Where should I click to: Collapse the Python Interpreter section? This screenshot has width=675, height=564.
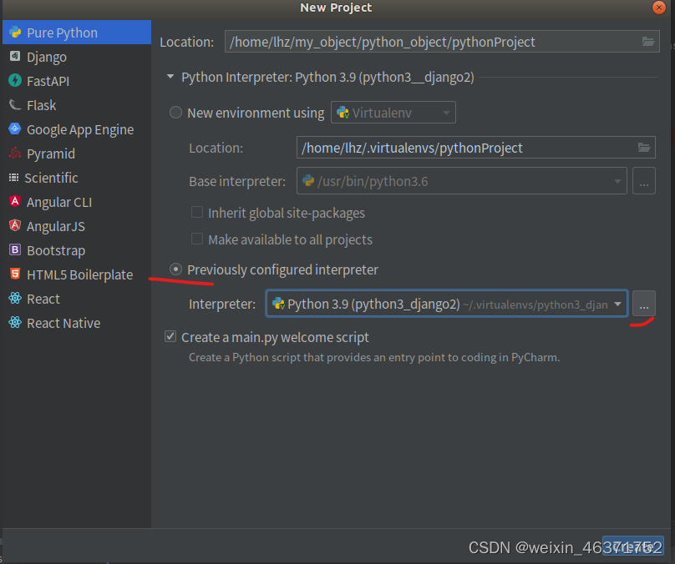(170, 77)
